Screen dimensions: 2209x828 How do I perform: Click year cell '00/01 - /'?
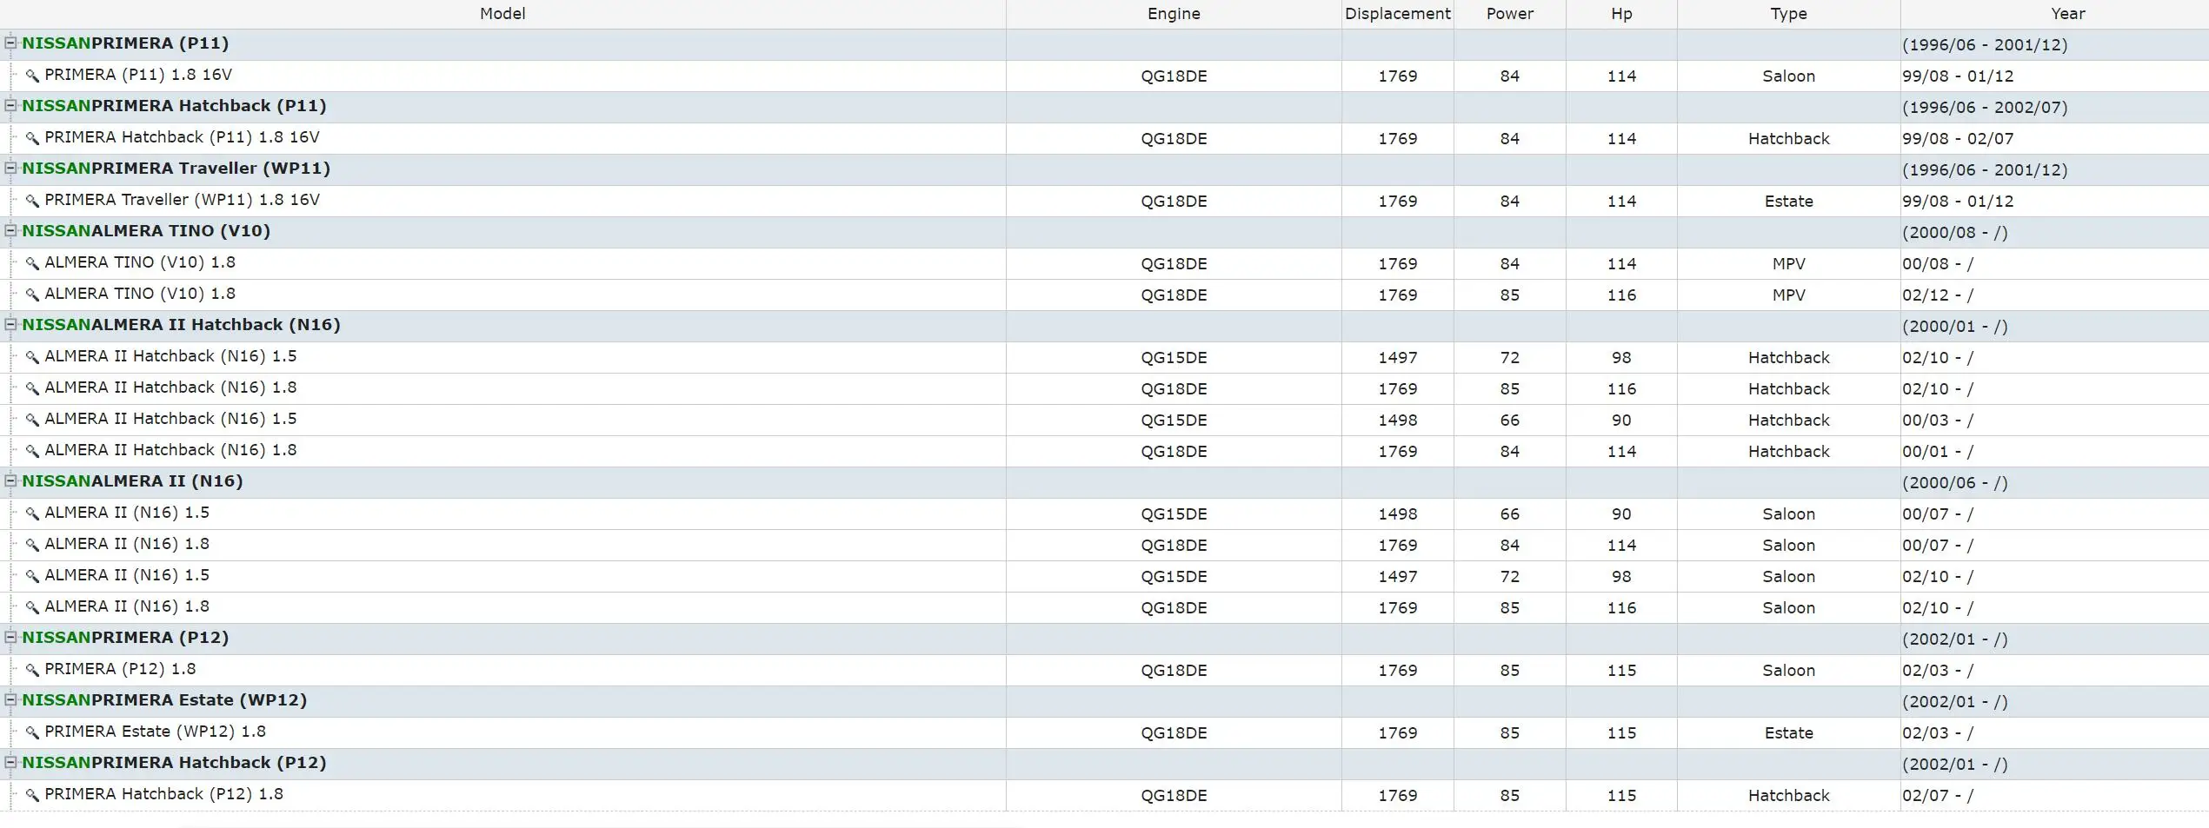[1938, 452]
